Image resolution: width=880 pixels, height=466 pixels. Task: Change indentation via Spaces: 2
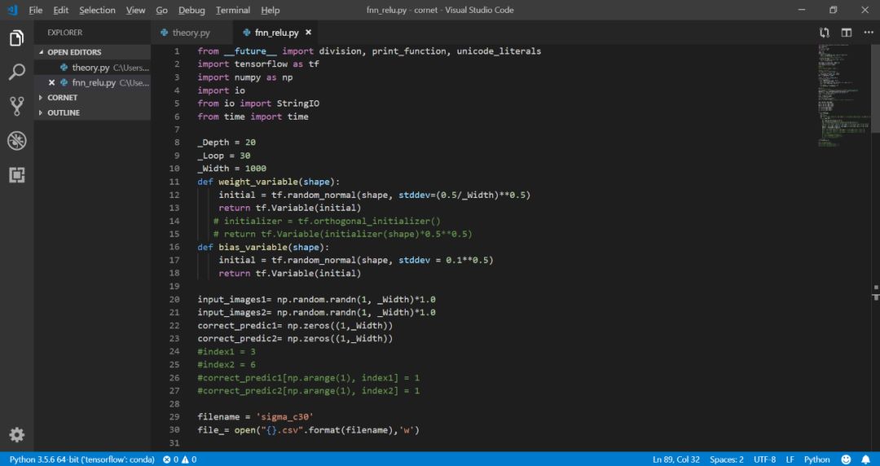point(726,459)
